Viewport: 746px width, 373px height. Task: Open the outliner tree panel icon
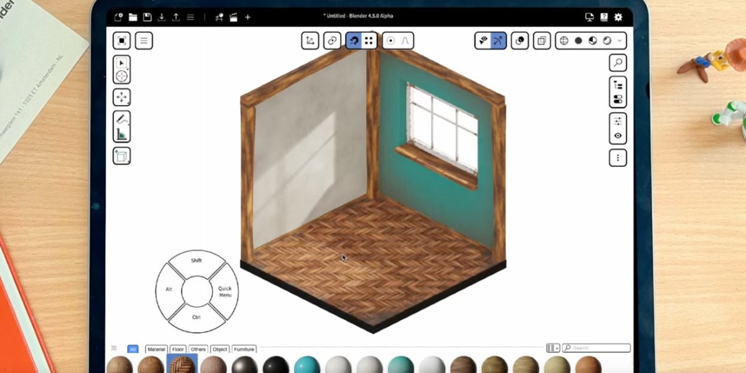click(617, 85)
